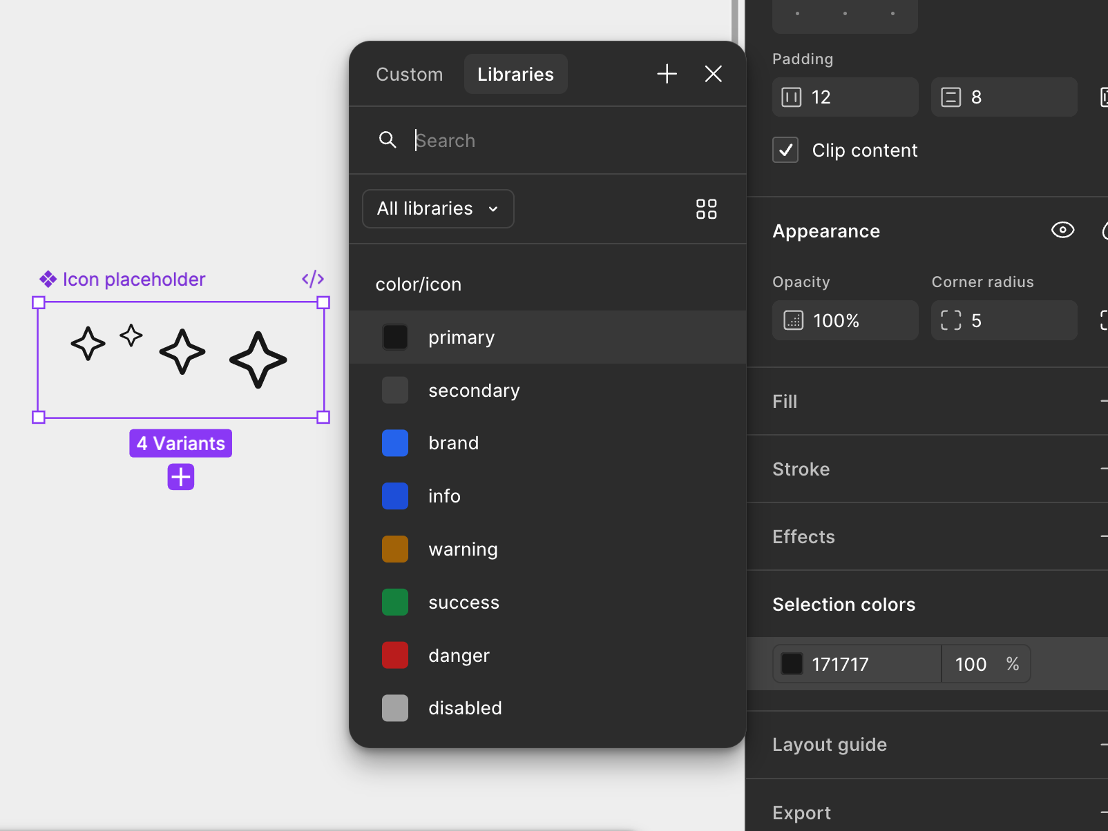The width and height of the screenshot is (1108, 831).
Task: Switch to the grid view icon
Action: point(706,209)
